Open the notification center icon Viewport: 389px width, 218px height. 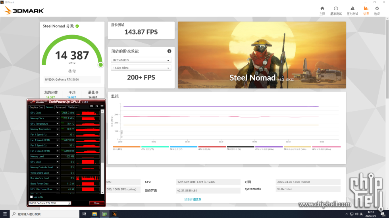coord(383,214)
